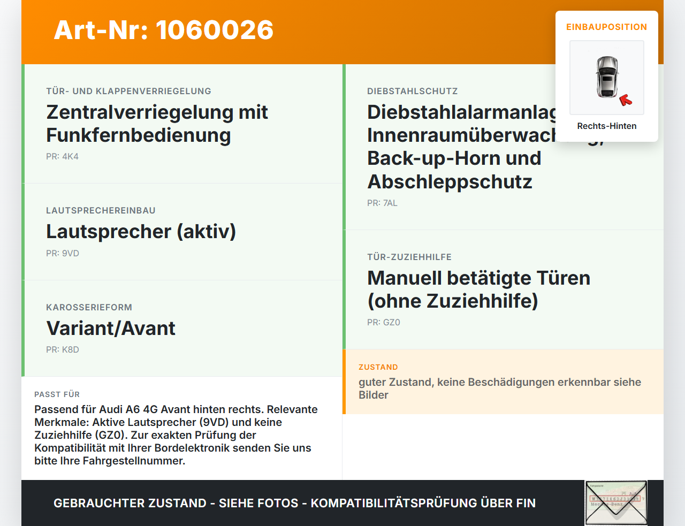This screenshot has height=526, width=685.
Task: Click the Rechts-Hinten position label
Action: click(607, 126)
